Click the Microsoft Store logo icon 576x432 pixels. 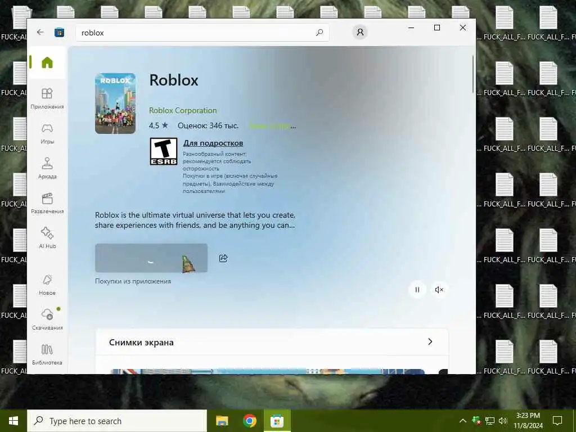[59, 33]
